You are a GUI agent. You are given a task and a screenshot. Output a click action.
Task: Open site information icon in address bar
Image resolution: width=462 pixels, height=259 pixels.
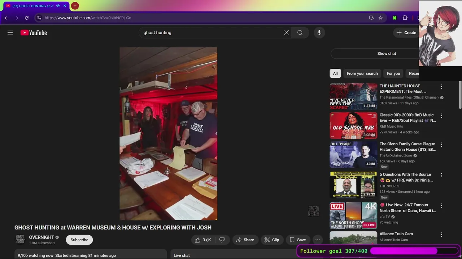[39, 18]
